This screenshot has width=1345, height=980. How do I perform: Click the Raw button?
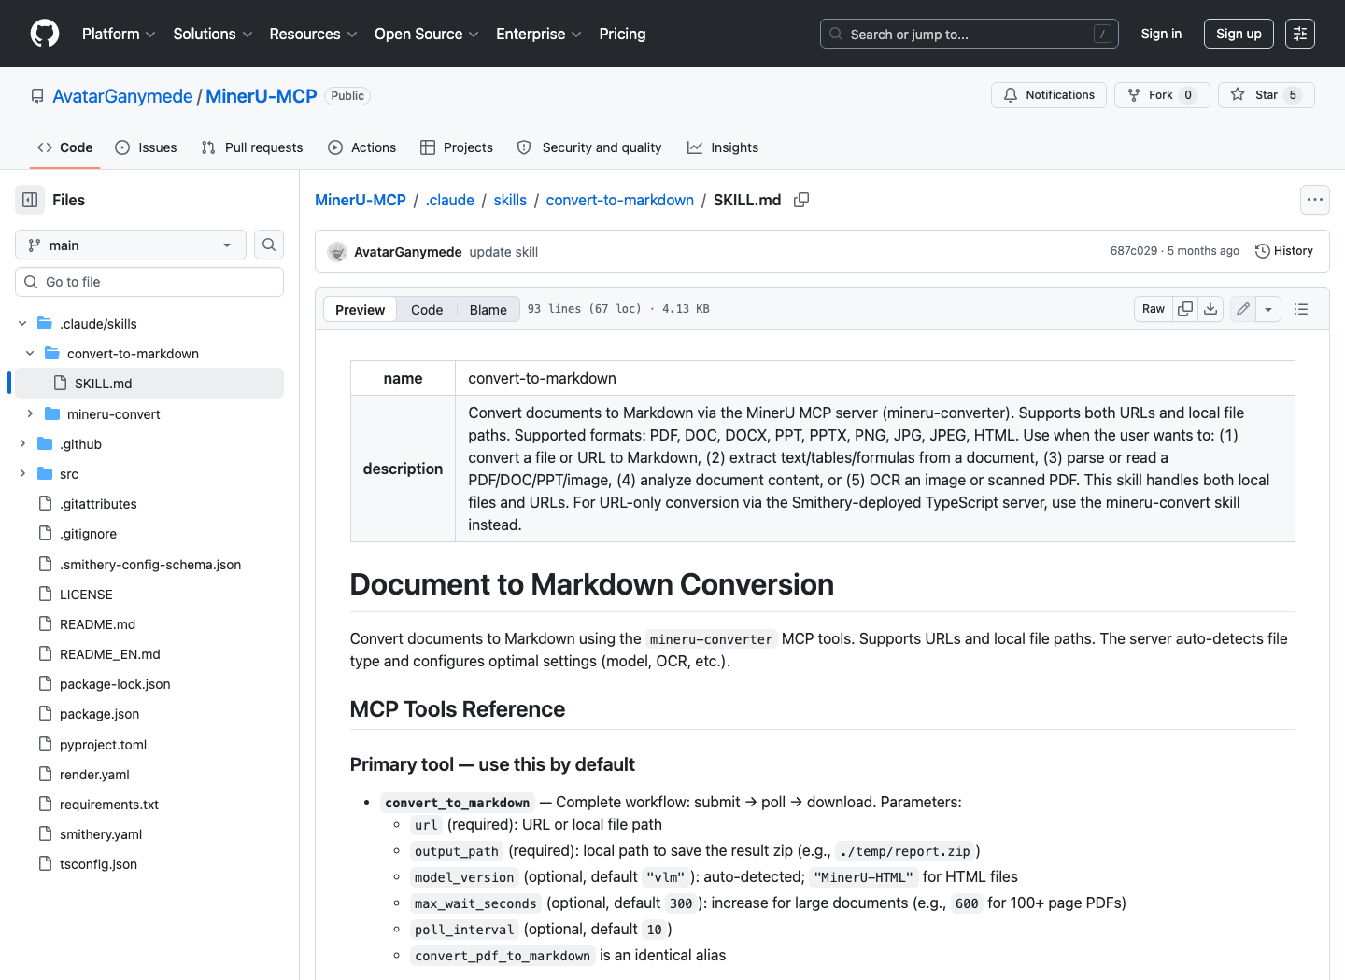tap(1154, 309)
